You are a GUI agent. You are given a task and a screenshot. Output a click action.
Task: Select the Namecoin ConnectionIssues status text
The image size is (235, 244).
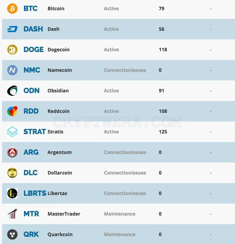pyautogui.click(x=125, y=70)
